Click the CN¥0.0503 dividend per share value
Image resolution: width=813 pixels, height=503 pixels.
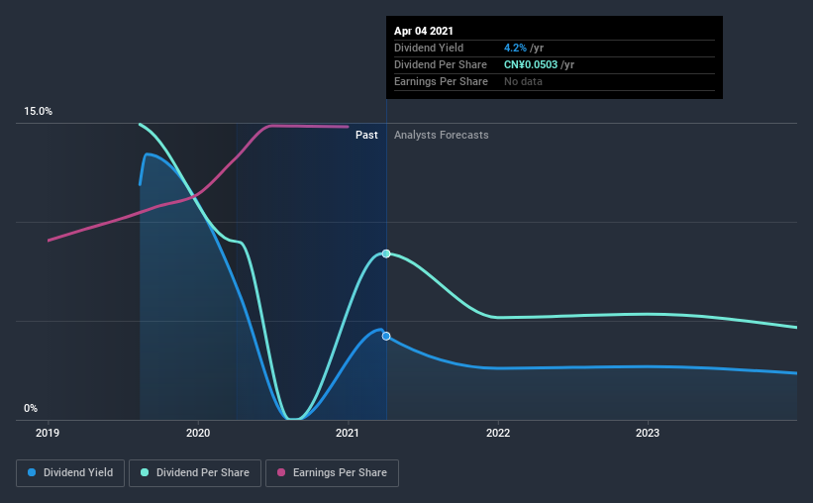coord(531,64)
